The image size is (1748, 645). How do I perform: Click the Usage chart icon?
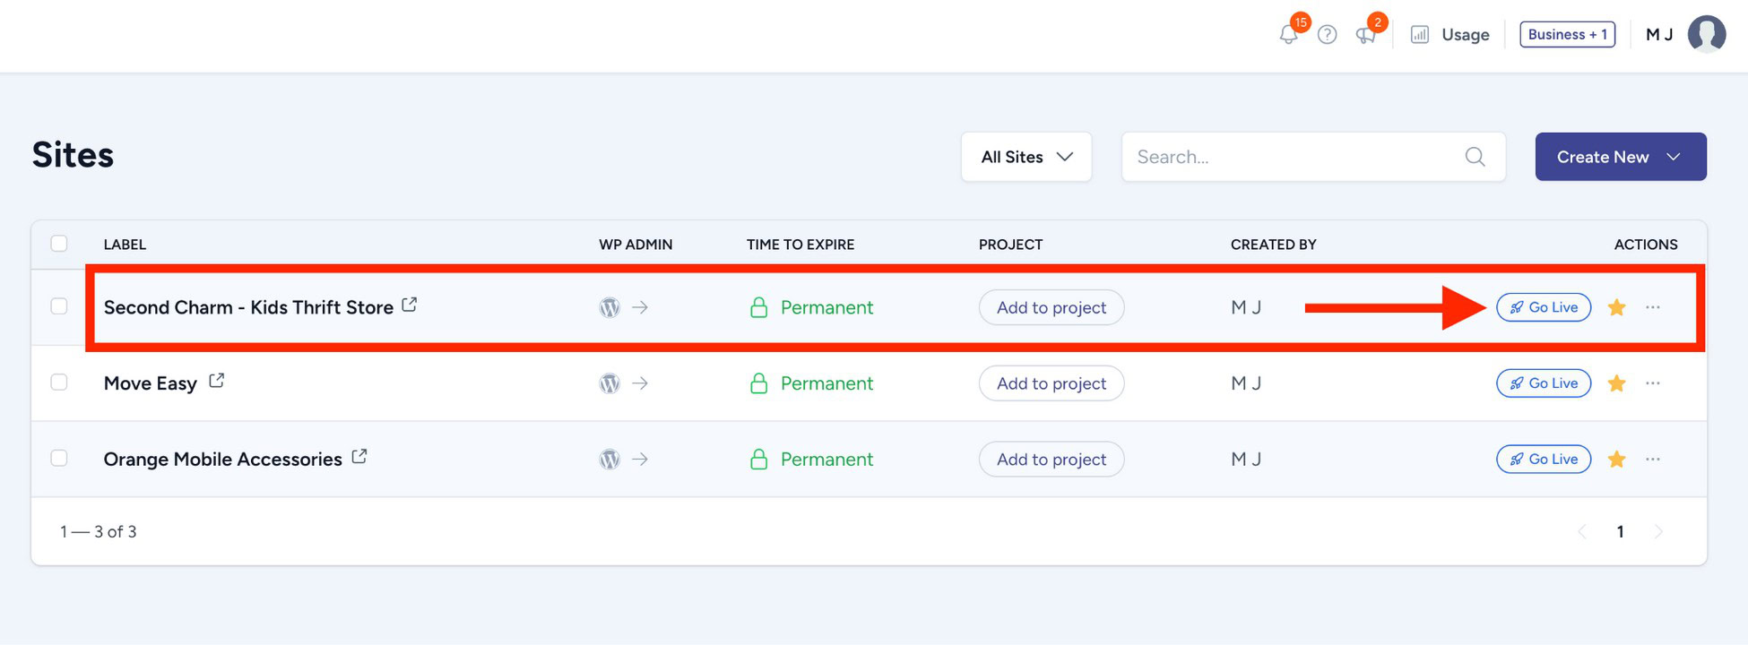point(1420,34)
